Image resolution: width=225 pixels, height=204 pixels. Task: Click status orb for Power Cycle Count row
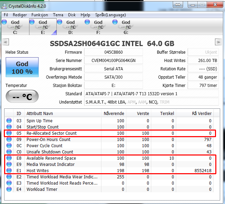9,145
